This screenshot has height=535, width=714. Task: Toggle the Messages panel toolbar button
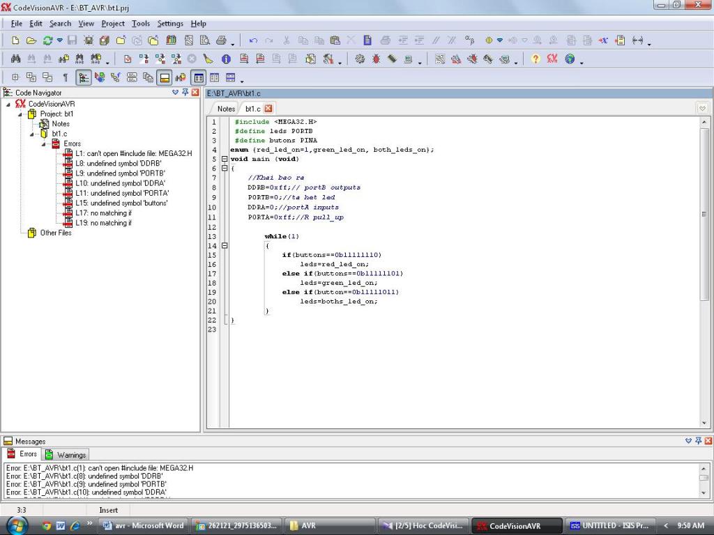[164, 77]
